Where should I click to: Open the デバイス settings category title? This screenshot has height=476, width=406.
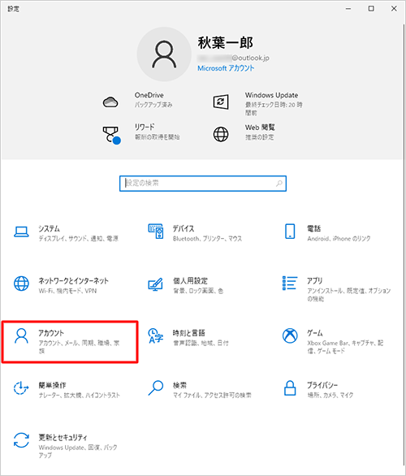184,228
